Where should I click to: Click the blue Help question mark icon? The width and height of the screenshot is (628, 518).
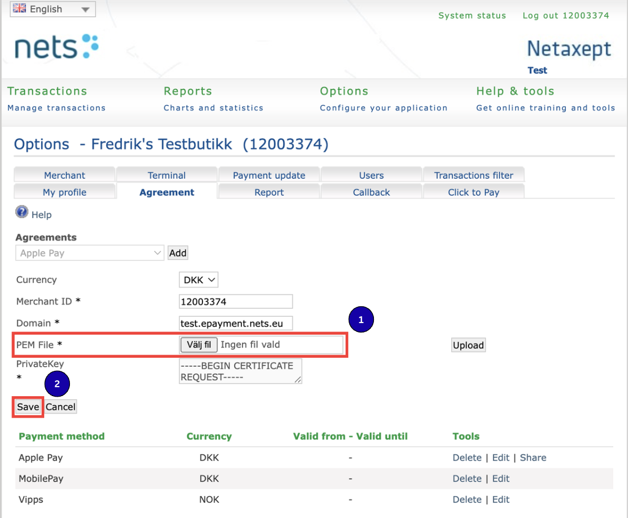[x=22, y=212]
